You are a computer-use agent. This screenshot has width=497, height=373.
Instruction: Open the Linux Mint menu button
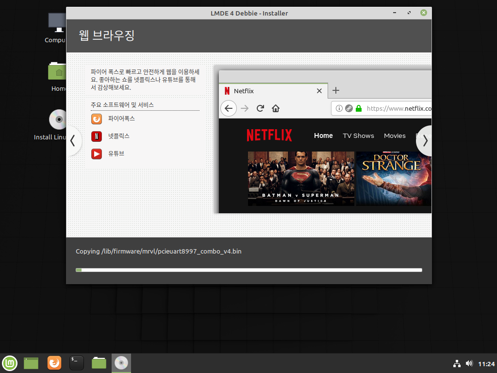tap(10, 363)
